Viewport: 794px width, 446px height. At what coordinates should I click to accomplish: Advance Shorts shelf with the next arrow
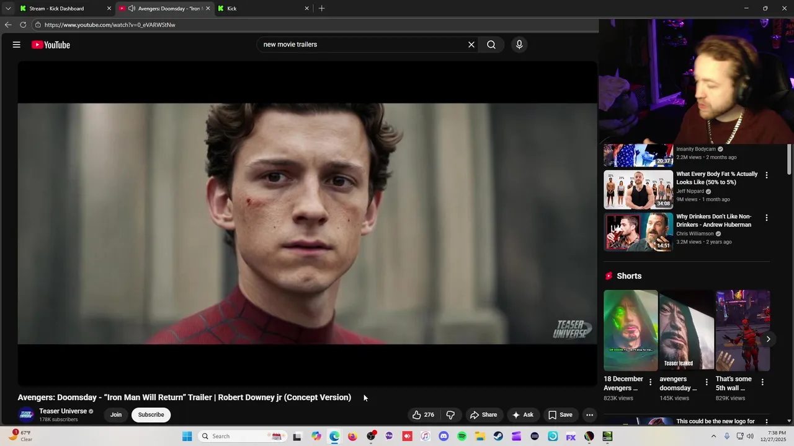point(768,339)
